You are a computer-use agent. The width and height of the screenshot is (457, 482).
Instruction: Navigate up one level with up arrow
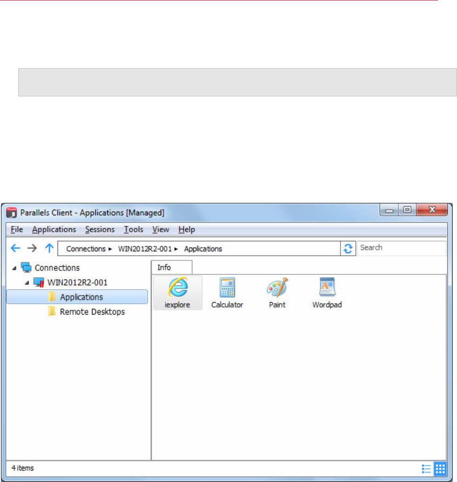tap(49, 248)
